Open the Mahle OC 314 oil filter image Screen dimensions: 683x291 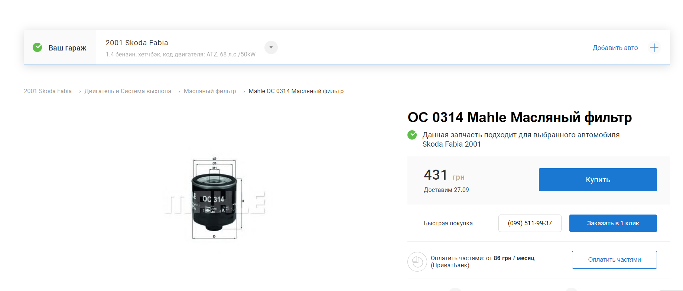pos(215,198)
